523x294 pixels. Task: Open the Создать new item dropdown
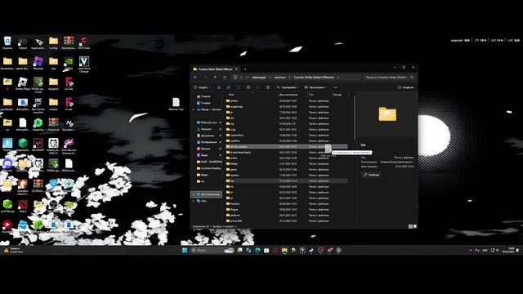202,87
